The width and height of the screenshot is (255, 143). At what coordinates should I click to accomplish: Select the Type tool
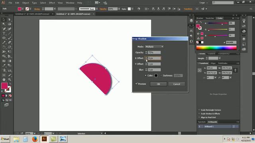point(4,33)
